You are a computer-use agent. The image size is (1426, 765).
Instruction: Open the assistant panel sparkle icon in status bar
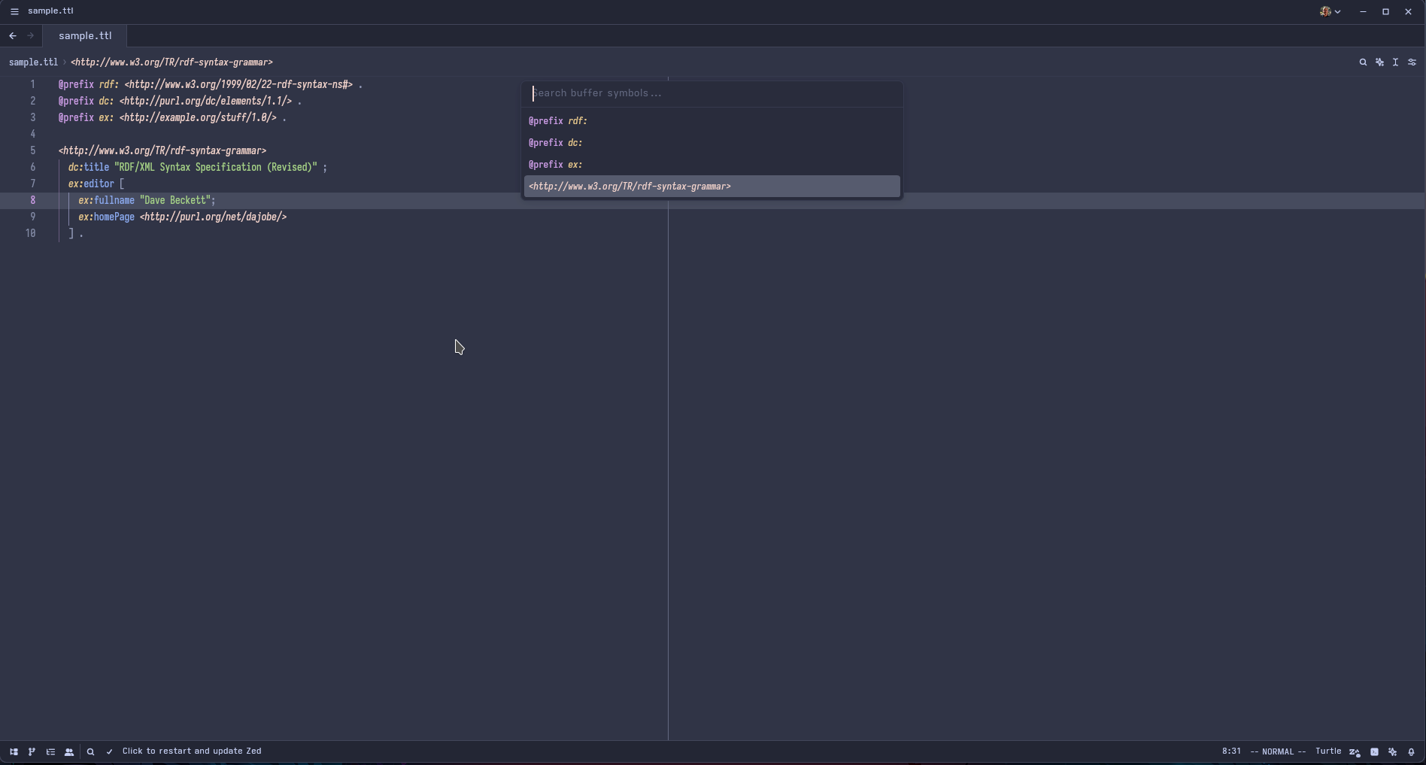click(1392, 751)
